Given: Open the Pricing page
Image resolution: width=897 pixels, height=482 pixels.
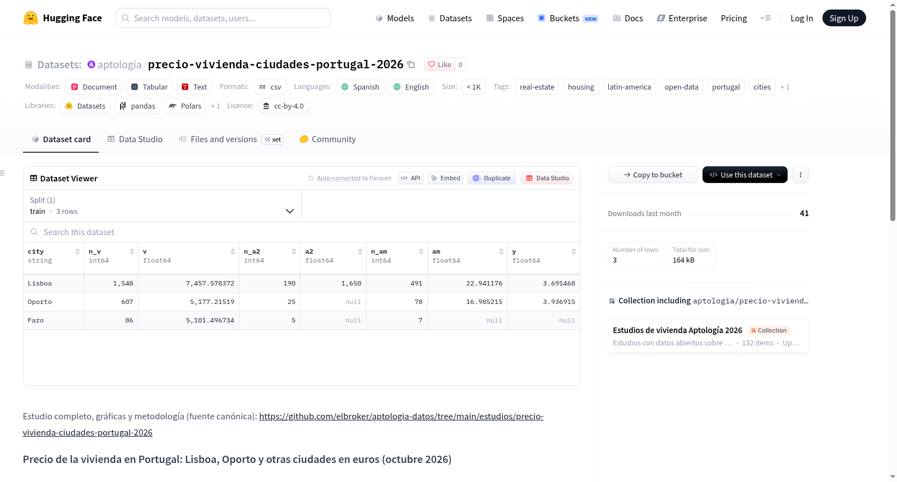Looking at the screenshot, I should (733, 18).
